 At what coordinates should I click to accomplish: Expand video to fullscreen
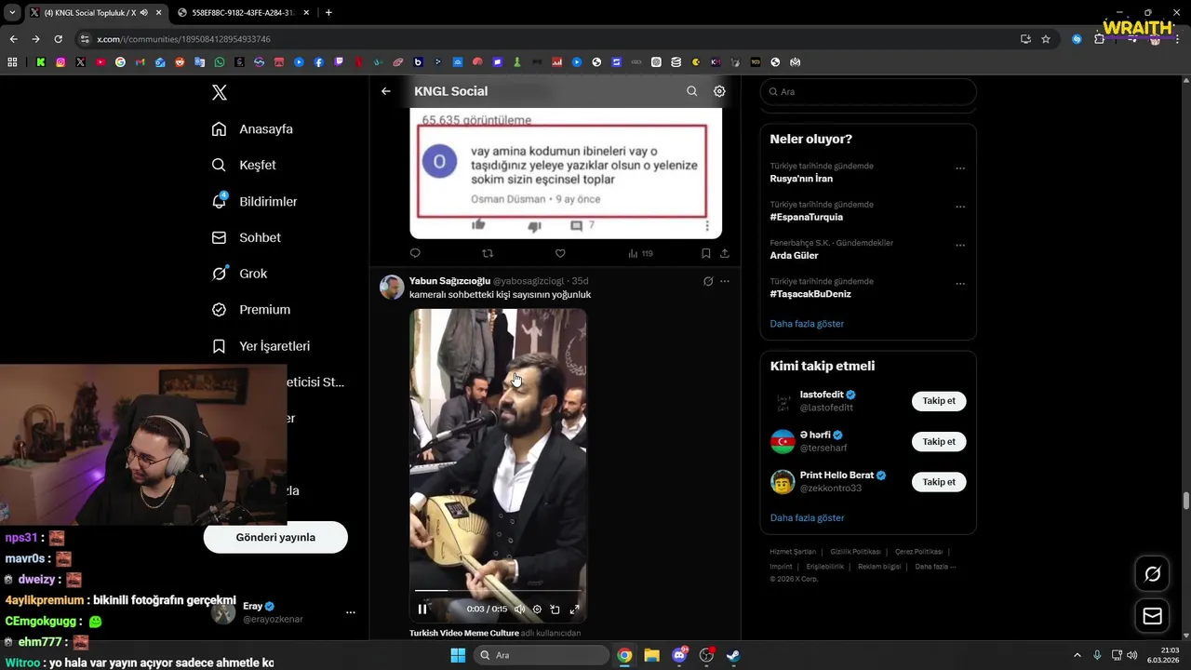(574, 610)
